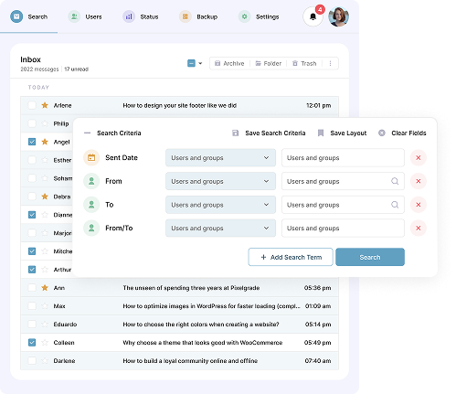Viewport: 456px width, 394px height.
Task: Unstar Arlene's message
Action: 45,105
